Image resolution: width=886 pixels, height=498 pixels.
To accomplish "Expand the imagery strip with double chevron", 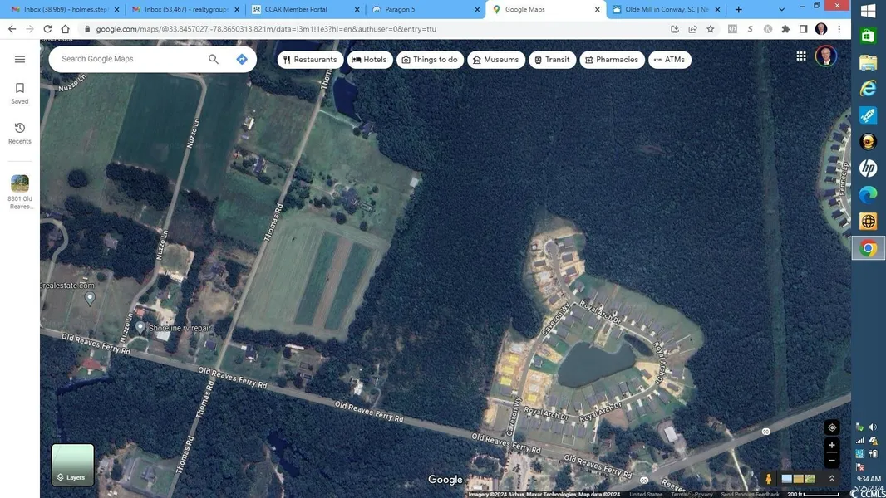I will tap(832, 479).
